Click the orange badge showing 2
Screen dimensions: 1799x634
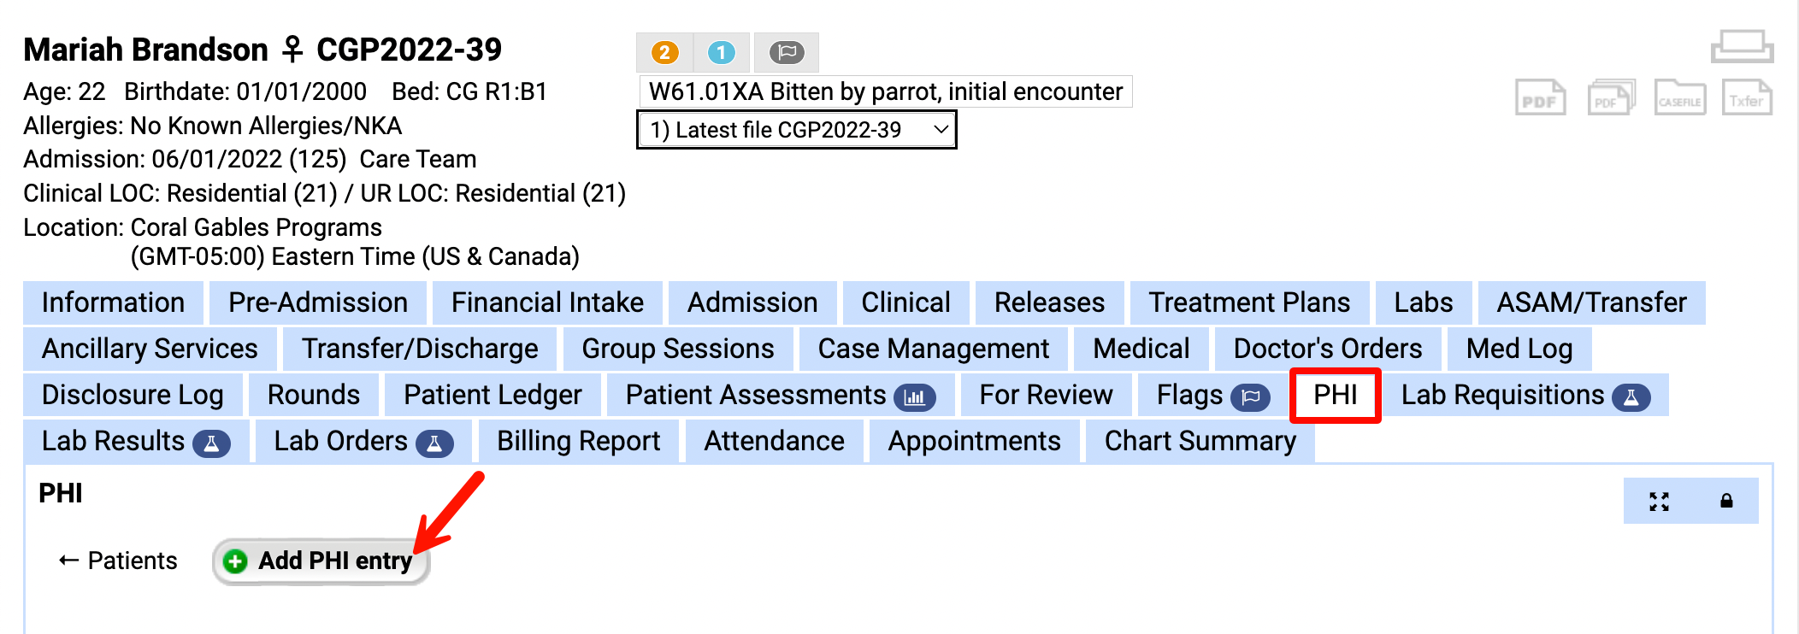[664, 53]
